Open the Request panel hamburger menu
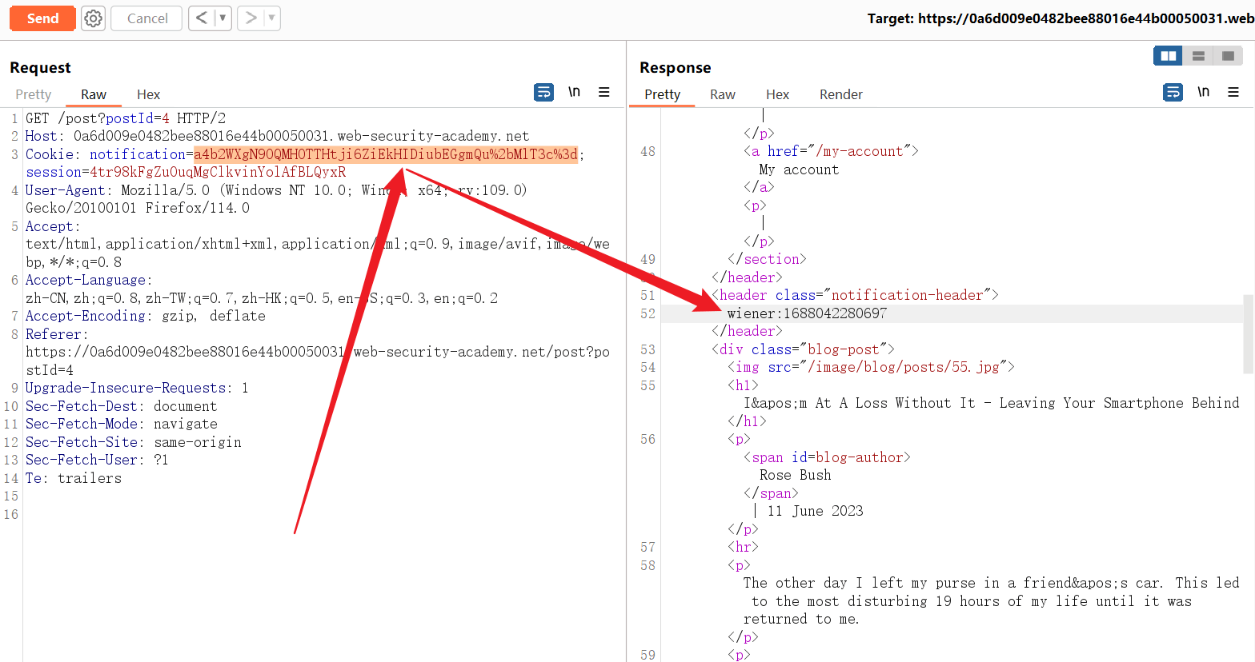 tap(604, 93)
